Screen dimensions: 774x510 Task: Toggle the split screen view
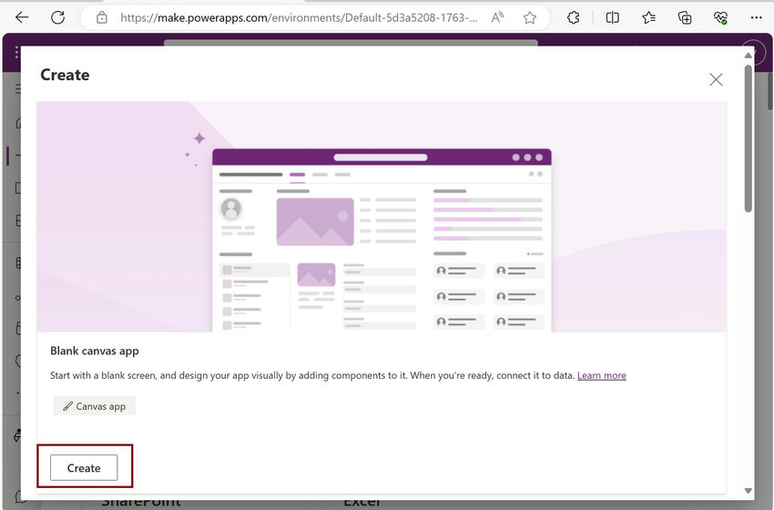coord(612,18)
